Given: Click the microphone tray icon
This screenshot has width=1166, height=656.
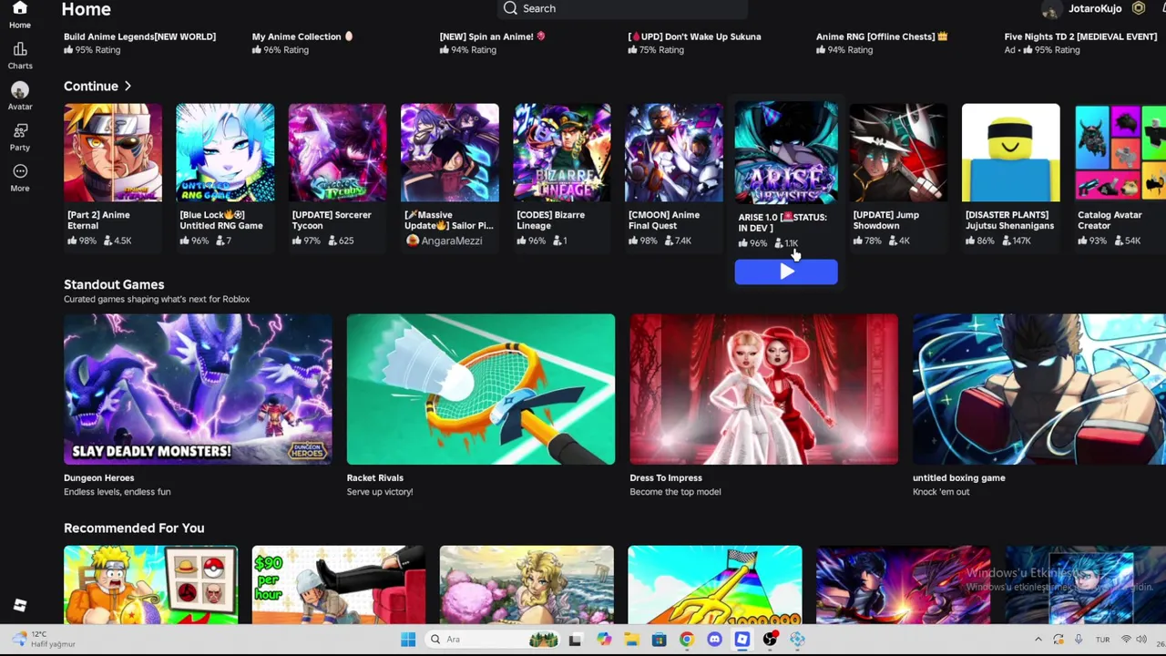Looking at the screenshot, I should [x=1079, y=640].
